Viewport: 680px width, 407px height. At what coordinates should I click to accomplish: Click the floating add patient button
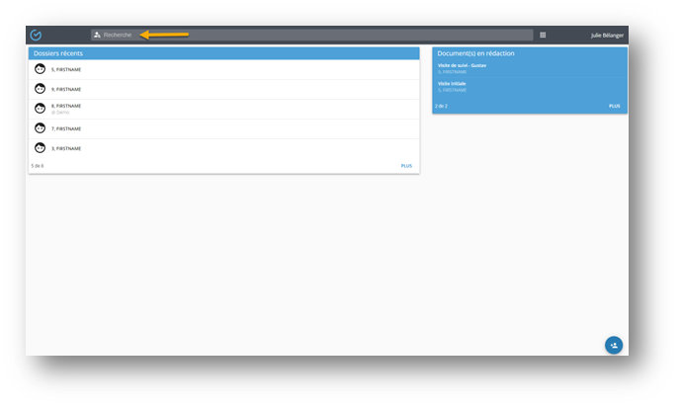614,345
